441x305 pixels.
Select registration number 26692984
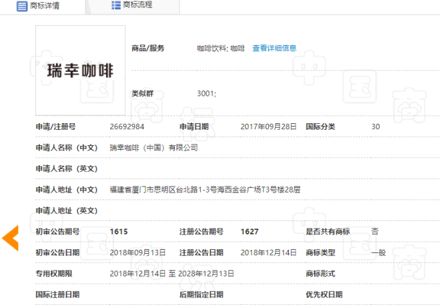127,127
